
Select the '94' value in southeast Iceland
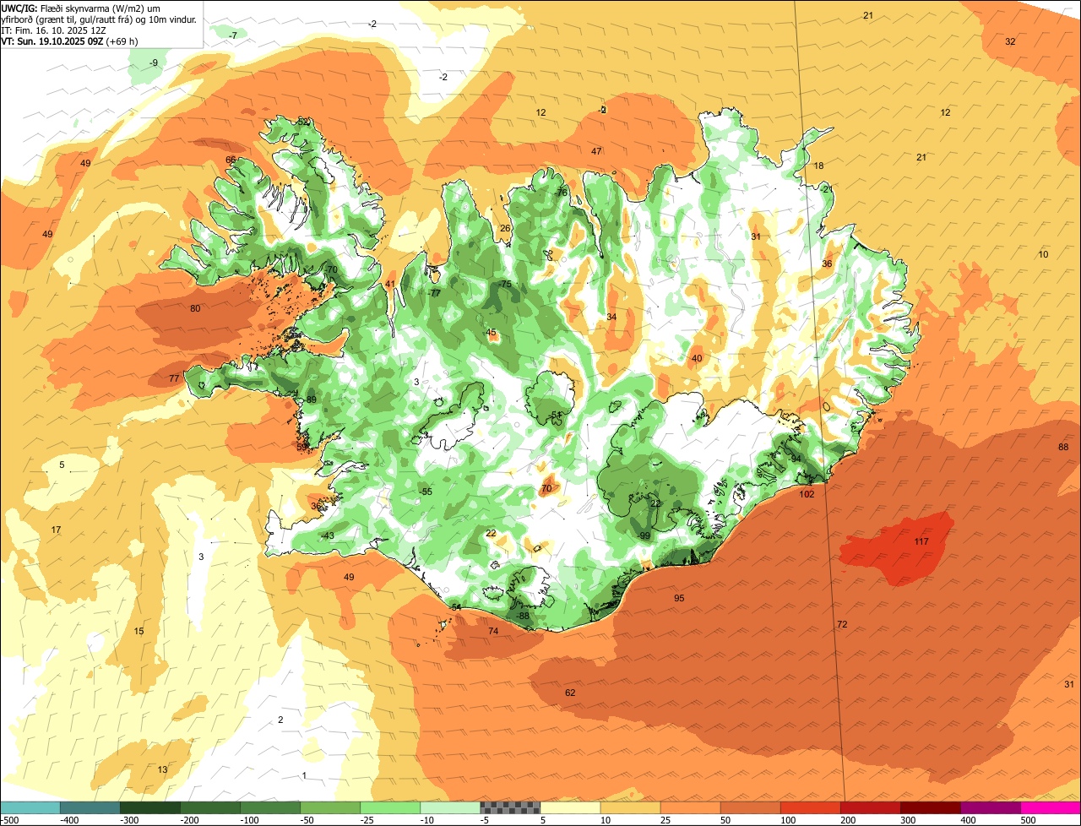[795, 458]
